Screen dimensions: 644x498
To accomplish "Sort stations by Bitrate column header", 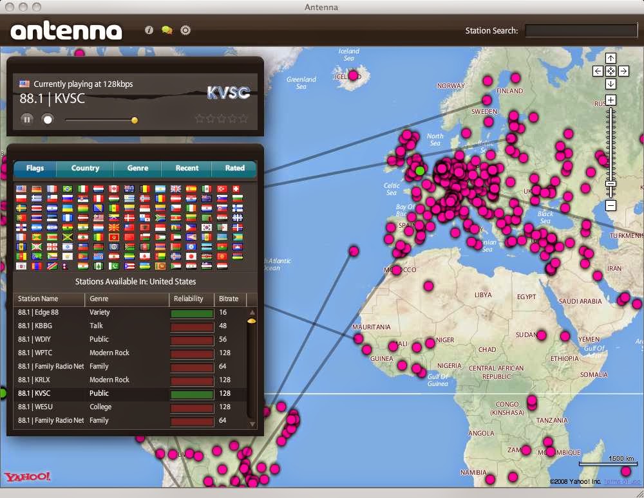I will (229, 299).
